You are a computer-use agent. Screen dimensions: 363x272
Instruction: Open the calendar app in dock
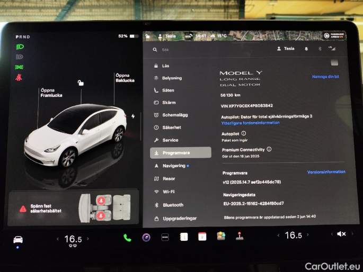coord(202,237)
